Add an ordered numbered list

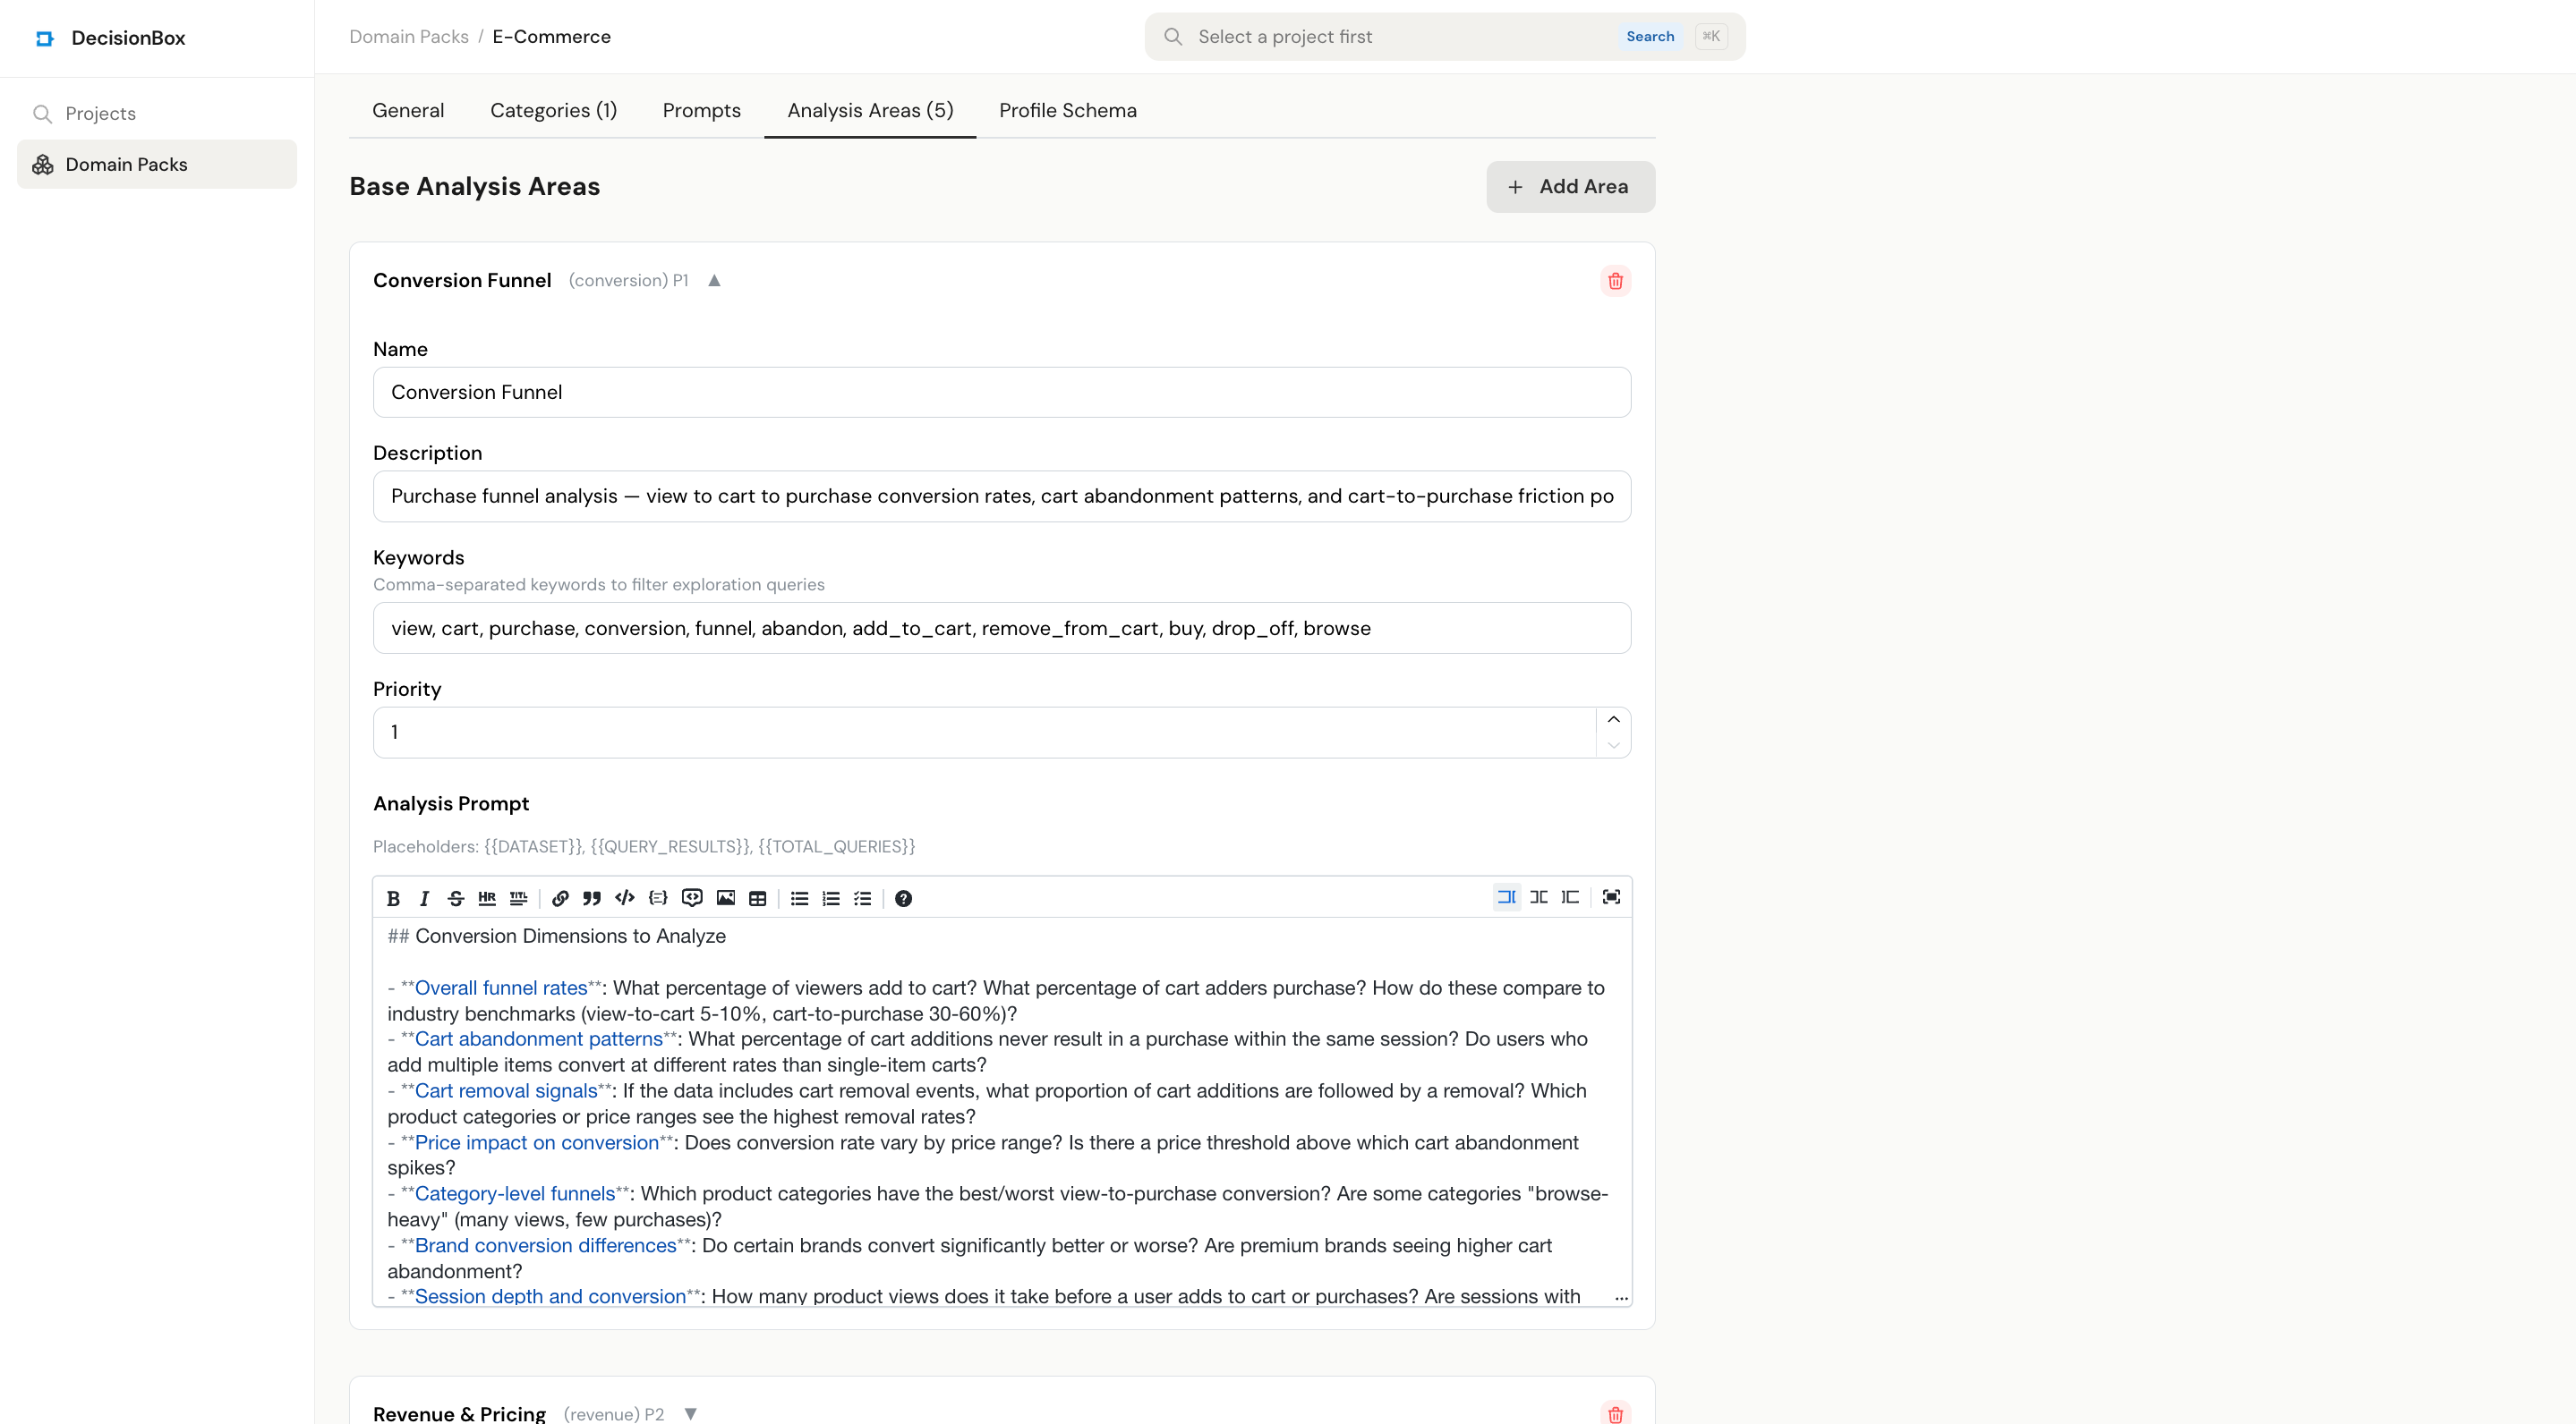tap(831, 898)
